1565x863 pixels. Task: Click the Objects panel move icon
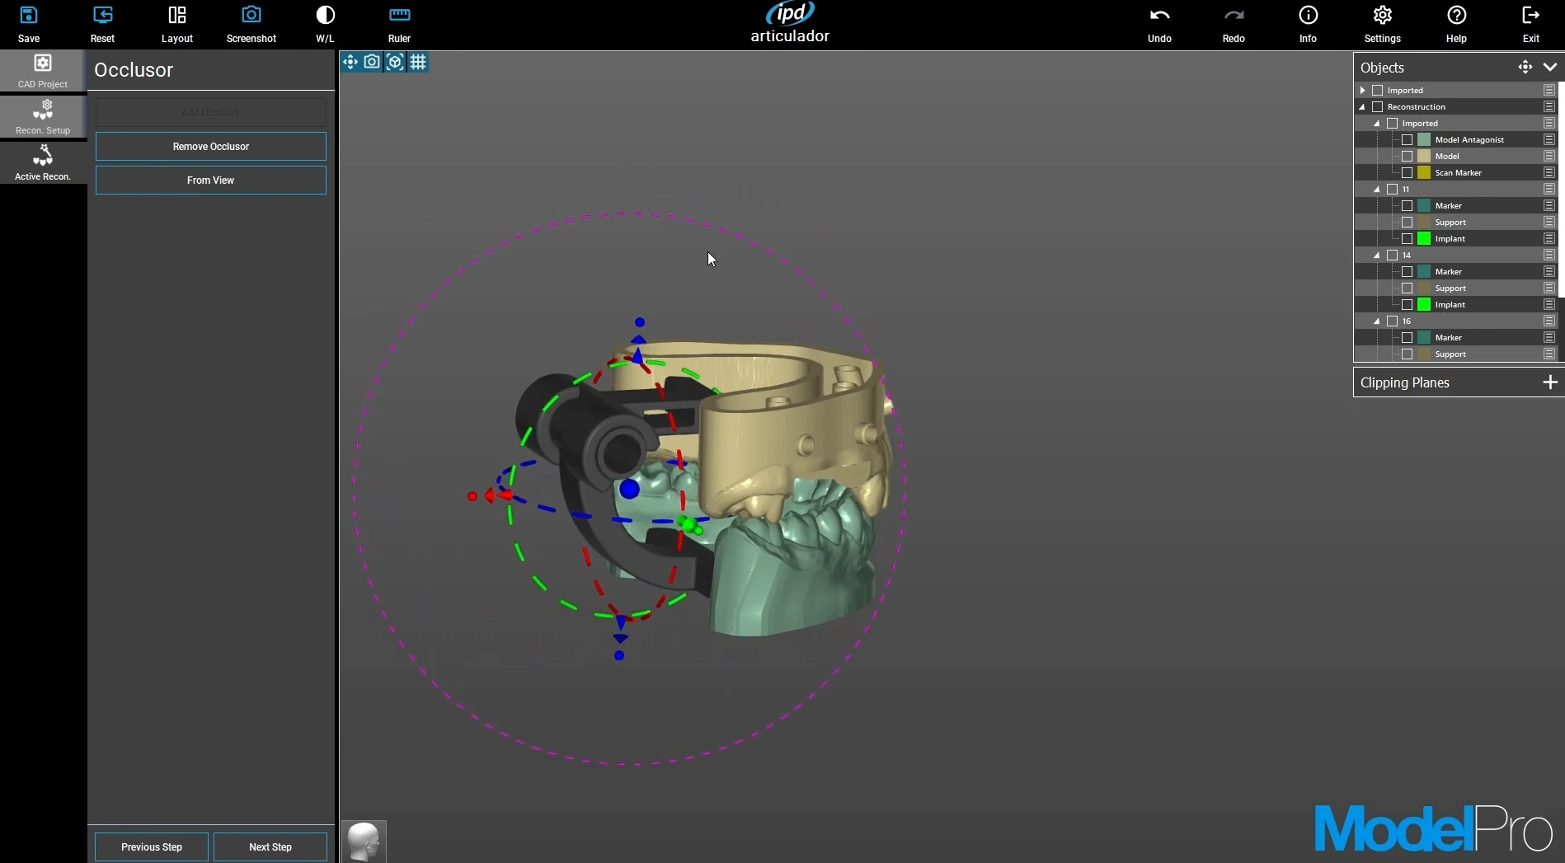tap(1525, 67)
